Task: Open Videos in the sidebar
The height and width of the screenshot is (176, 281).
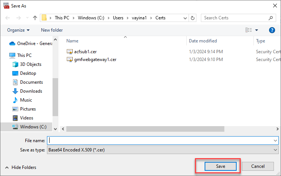Action: point(23,118)
